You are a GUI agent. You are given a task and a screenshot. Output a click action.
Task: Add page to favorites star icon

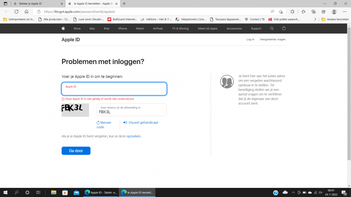pyautogui.click(x=281, y=12)
